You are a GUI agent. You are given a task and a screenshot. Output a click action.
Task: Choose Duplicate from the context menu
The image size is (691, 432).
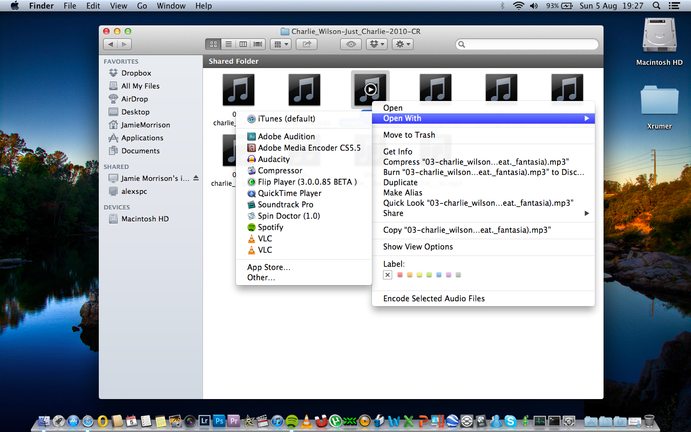[x=483, y=183]
